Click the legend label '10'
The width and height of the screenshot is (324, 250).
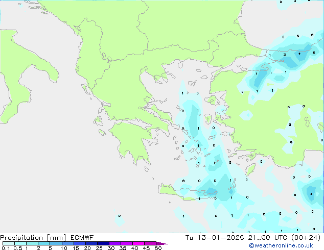pyautogui.click(x=64, y=248)
